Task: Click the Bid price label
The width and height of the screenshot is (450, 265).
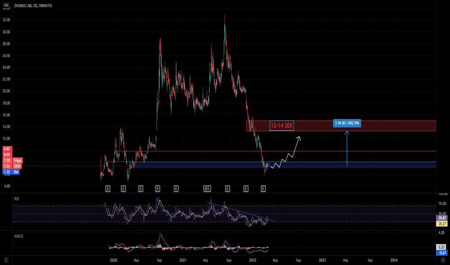Action: pos(16,172)
